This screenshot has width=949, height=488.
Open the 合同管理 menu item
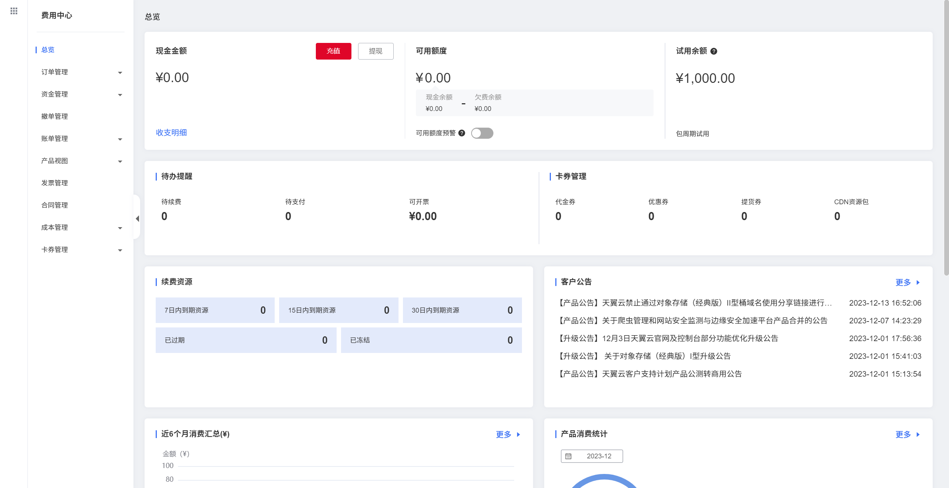(x=54, y=205)
